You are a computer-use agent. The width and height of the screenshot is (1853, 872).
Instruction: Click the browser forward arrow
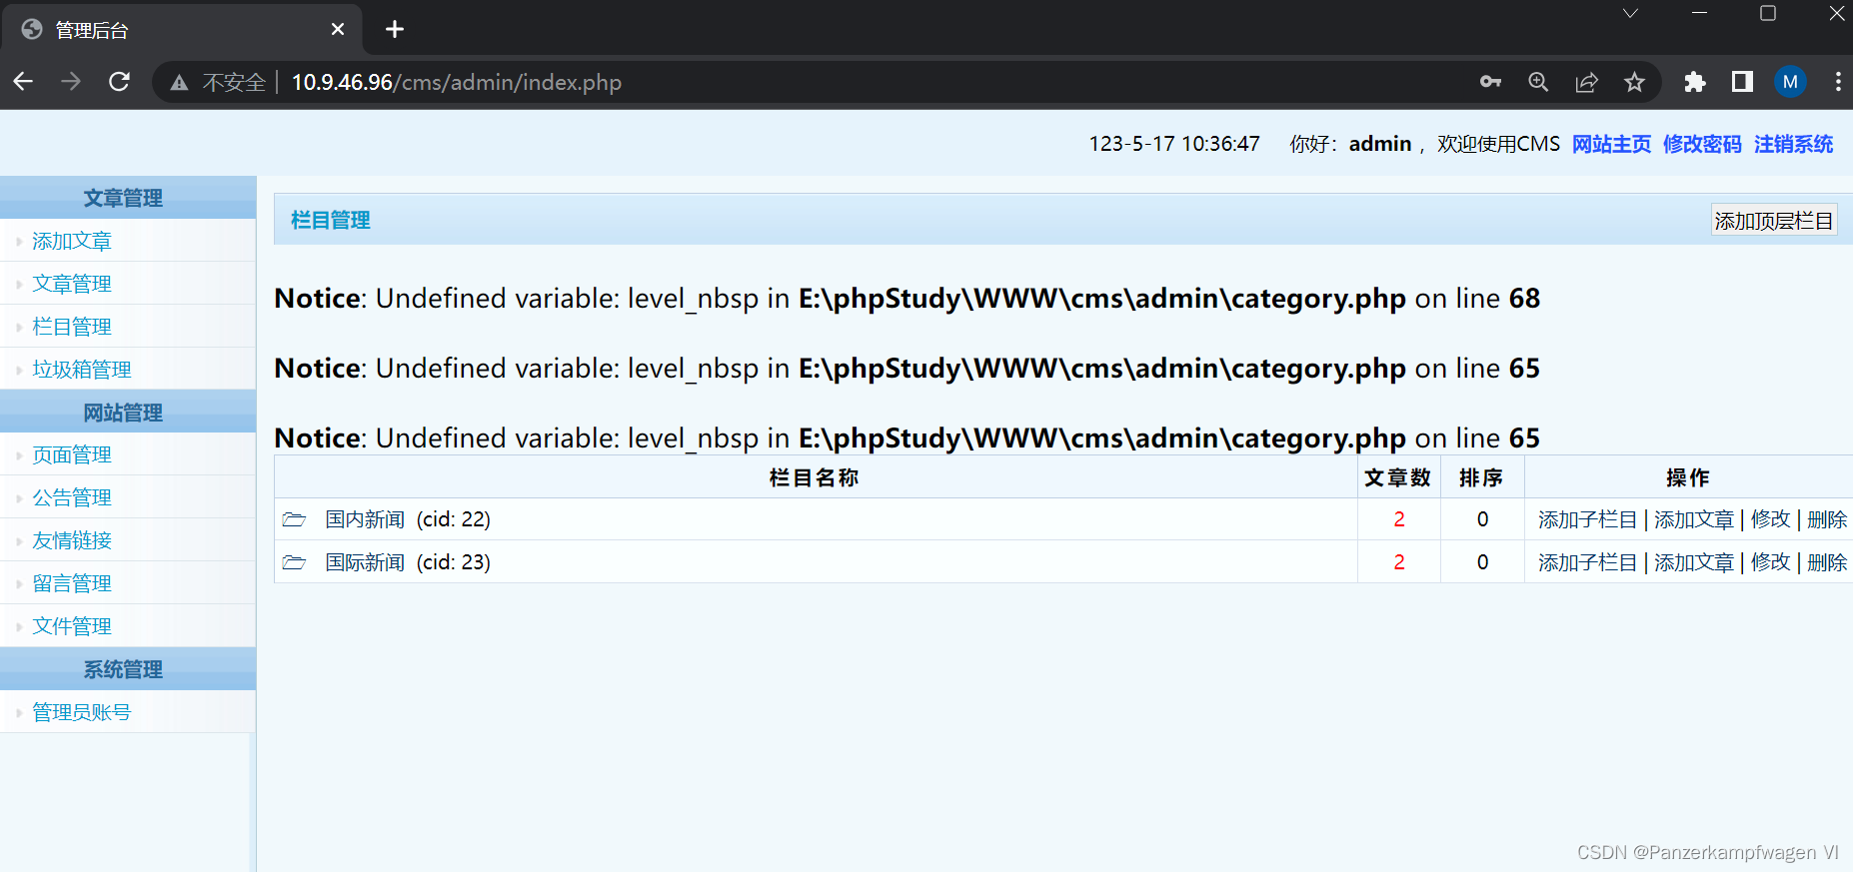(71, 82)
